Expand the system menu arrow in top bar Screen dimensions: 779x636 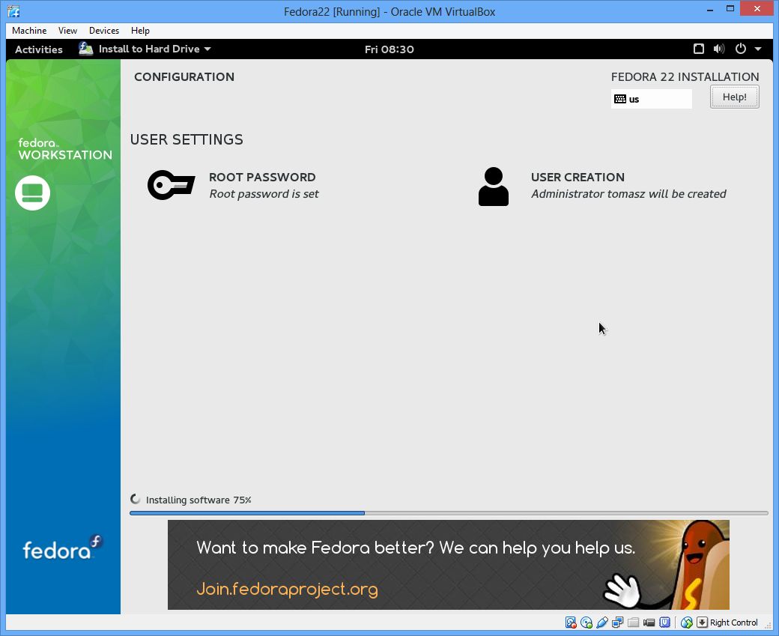[758, 49]
